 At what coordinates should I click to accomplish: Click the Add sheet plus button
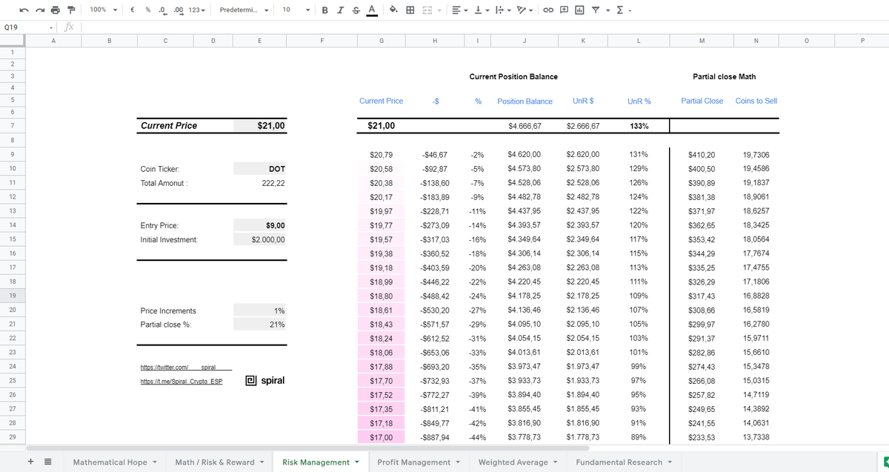31,462
